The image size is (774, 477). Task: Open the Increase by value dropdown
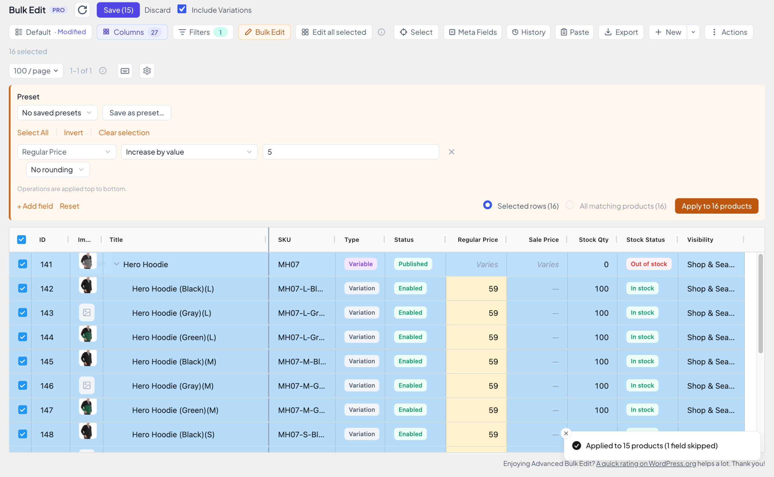click(x=189, y=152)
